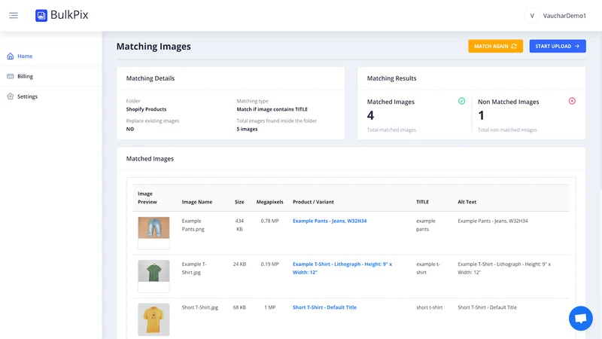The width and height of the screenshot is (602, 339).
Task: Open Short T-Shirt - Default Title link
Action: click(x=324, y=307)
